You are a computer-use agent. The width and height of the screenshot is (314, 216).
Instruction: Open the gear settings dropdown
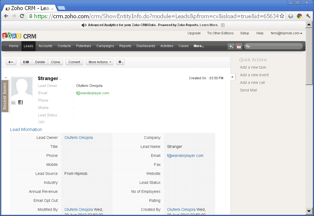120,62
